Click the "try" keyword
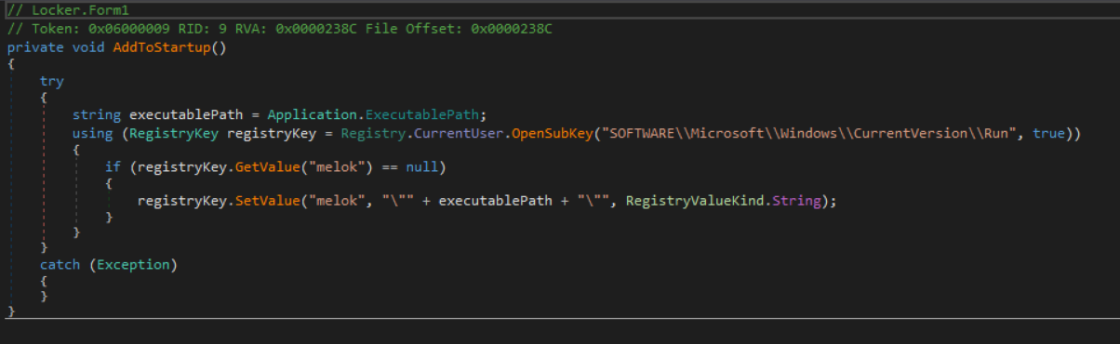The width and height of the screenshot is (1120, 344). click(51, 82)
